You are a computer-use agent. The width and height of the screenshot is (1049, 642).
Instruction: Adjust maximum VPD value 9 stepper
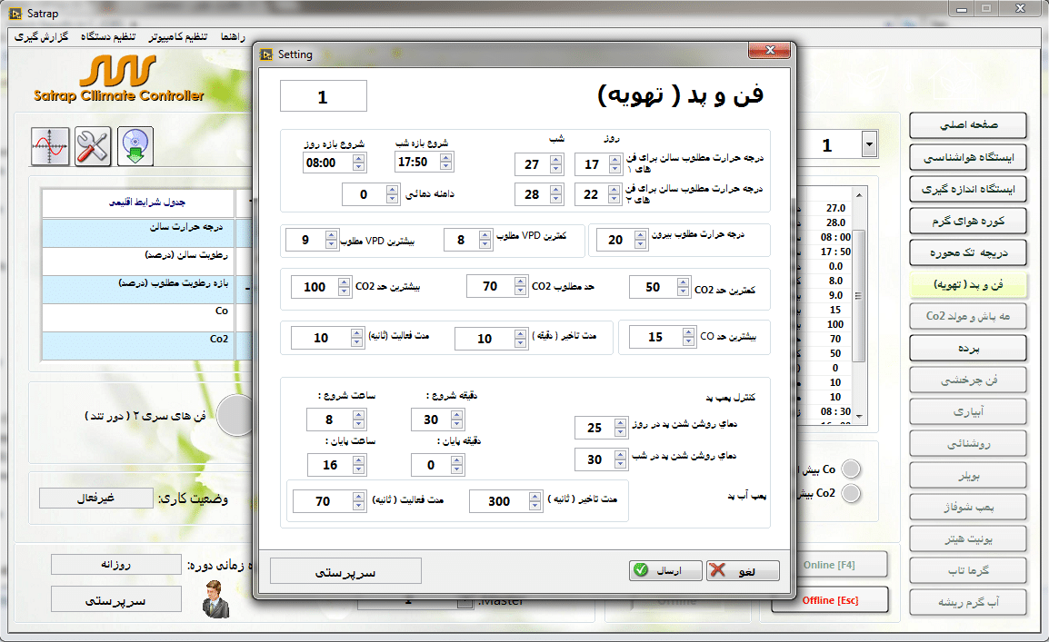pyautogui.click(x=331, y=240)
